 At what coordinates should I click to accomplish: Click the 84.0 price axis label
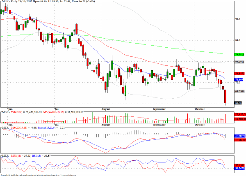[238, 40]
